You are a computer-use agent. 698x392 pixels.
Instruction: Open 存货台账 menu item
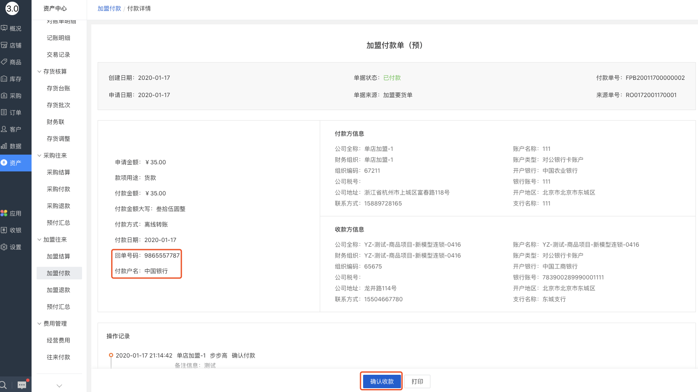[58, 88]
